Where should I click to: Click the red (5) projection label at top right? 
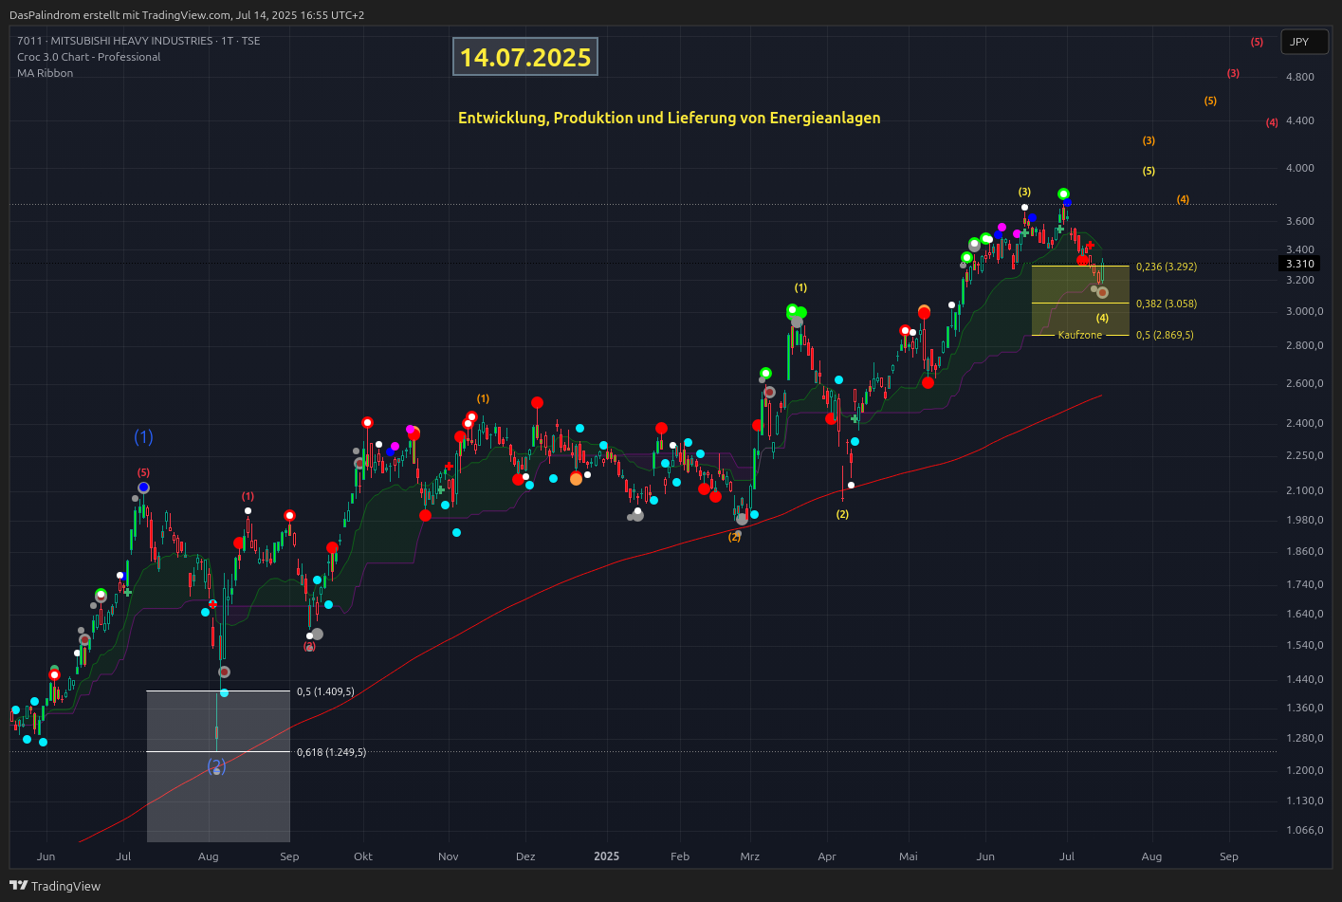coord(1257,42)
